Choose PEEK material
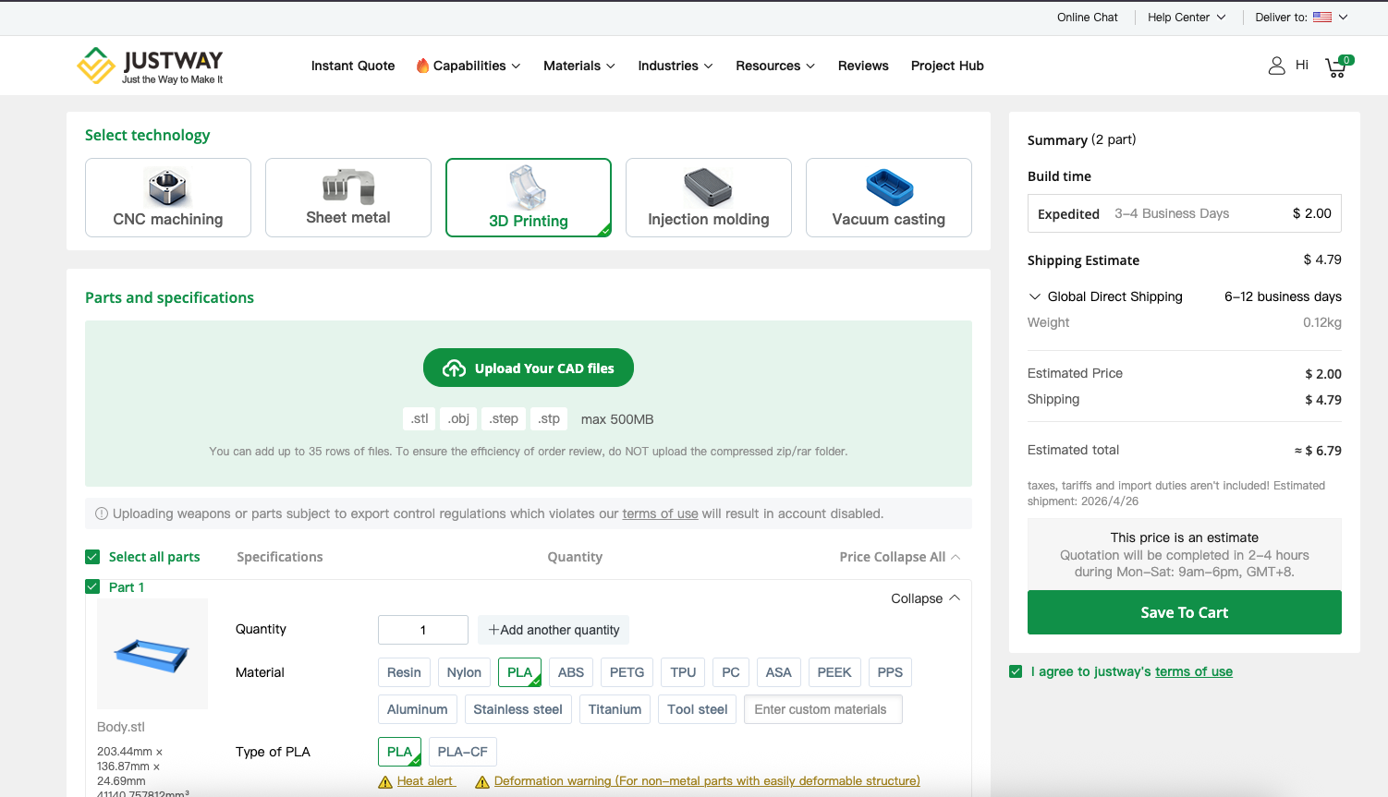This screenshot has height=797, width=1388. tap(834, 672)
